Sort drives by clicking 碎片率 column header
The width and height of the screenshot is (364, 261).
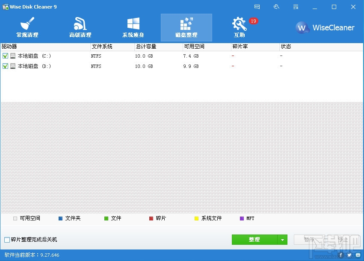pos(240,47)
